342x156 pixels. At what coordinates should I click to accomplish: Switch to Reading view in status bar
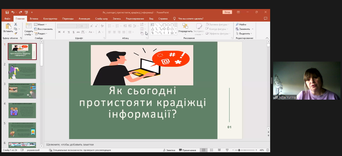coord(219,150)
